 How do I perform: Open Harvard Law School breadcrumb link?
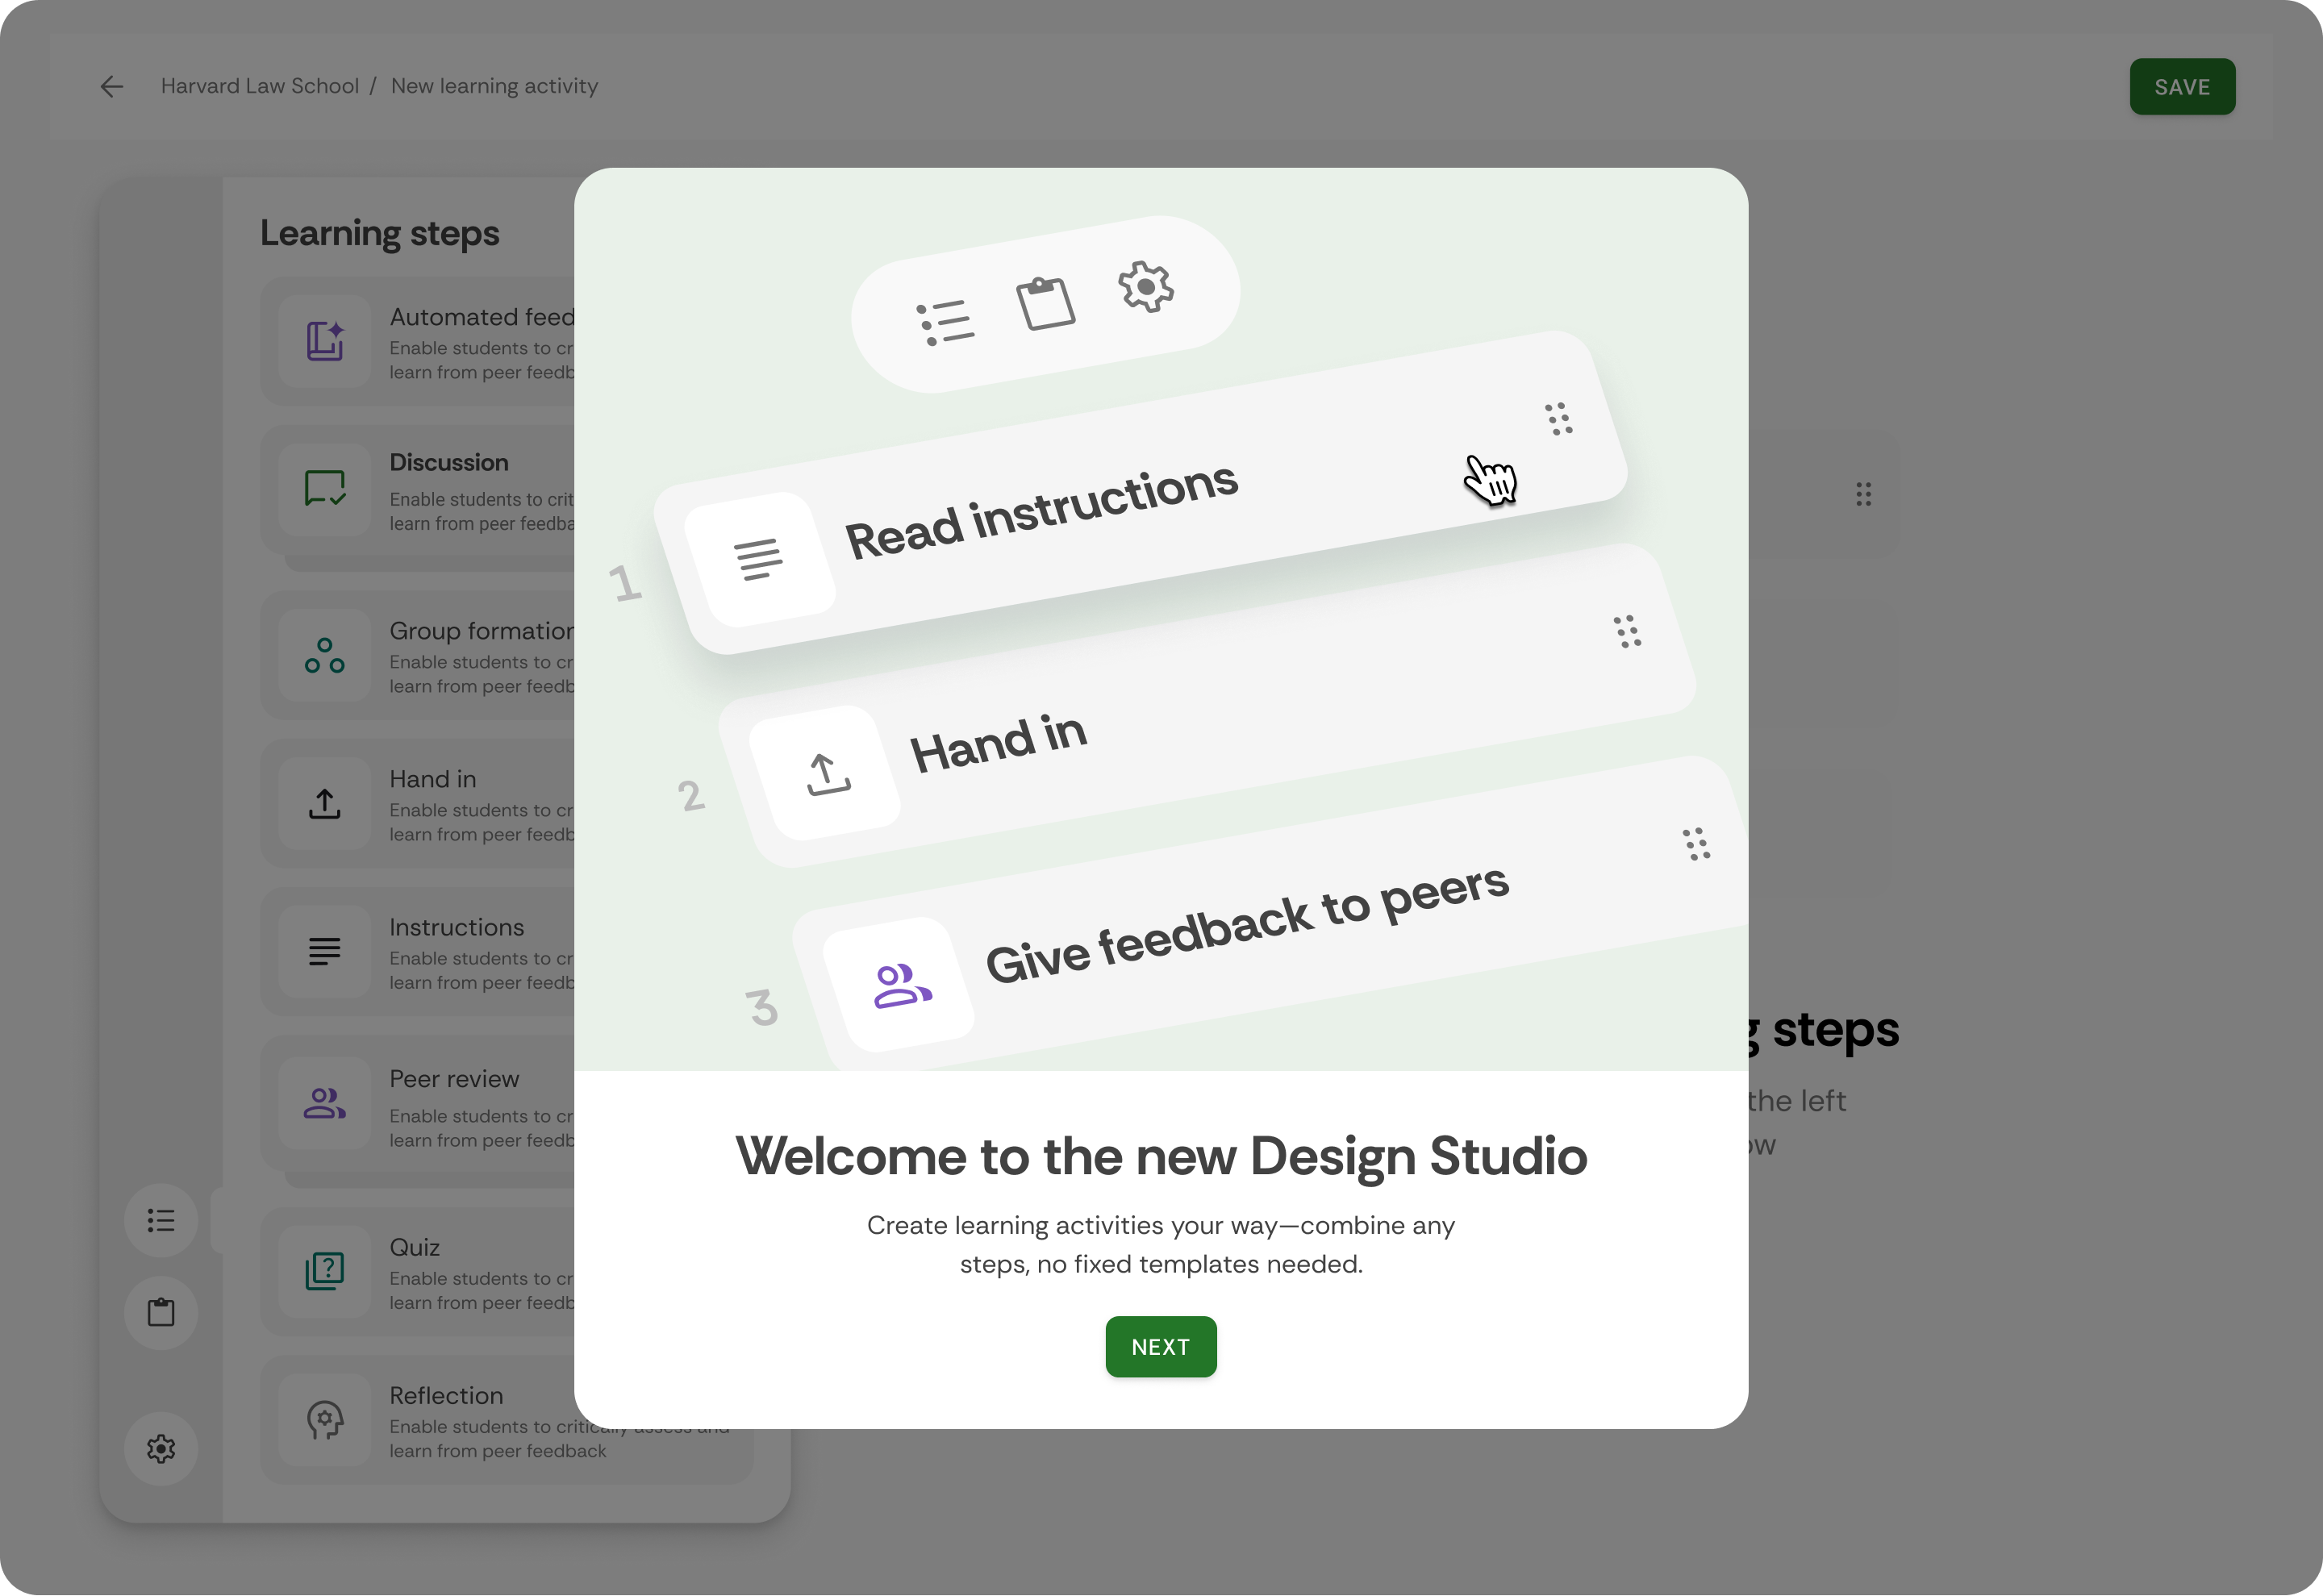pos(259,86)
